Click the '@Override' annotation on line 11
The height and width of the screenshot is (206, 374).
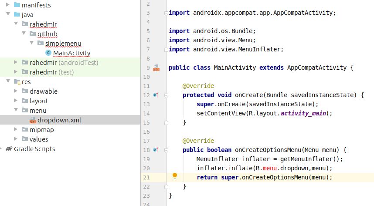[198, 86]
